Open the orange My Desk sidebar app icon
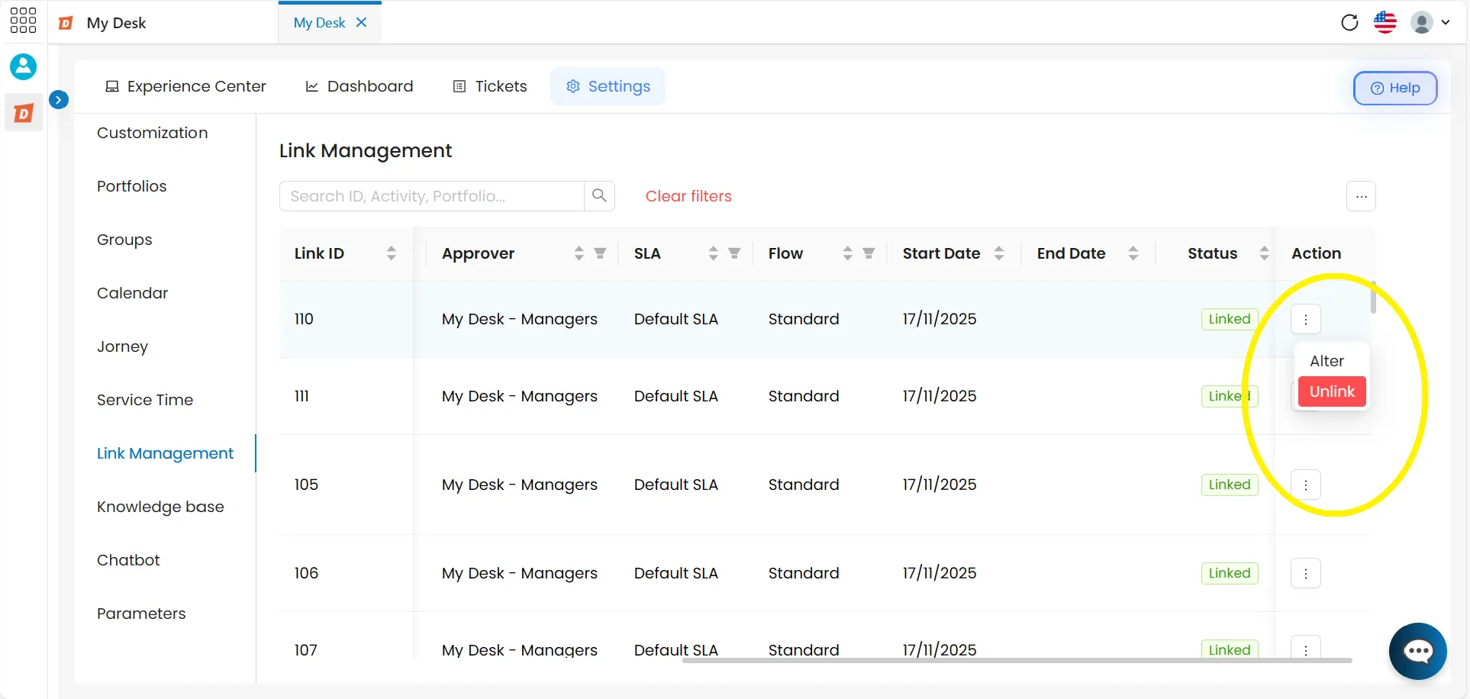Screen dimensions: 1470x699 click(x=24, y=113)
